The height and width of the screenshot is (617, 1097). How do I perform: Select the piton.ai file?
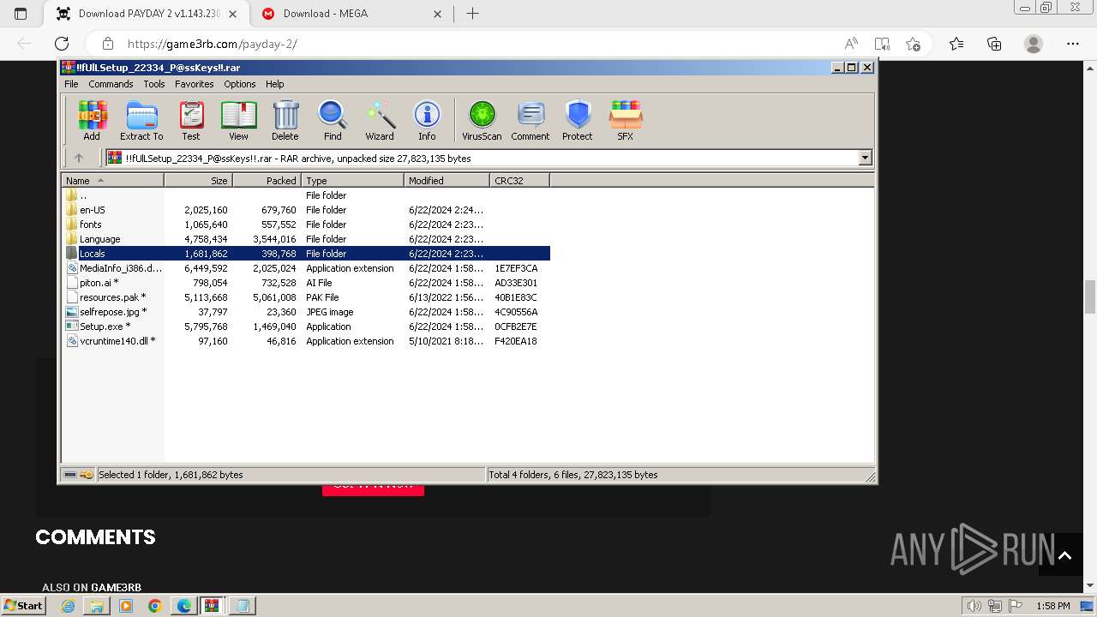[307, 283]
